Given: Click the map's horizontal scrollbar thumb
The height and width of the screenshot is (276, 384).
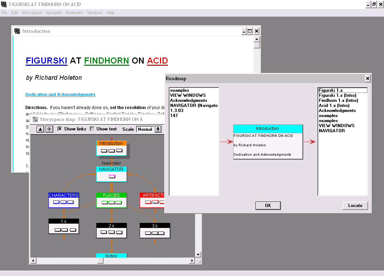Looking at the screenshot, I should click(100, 261).
